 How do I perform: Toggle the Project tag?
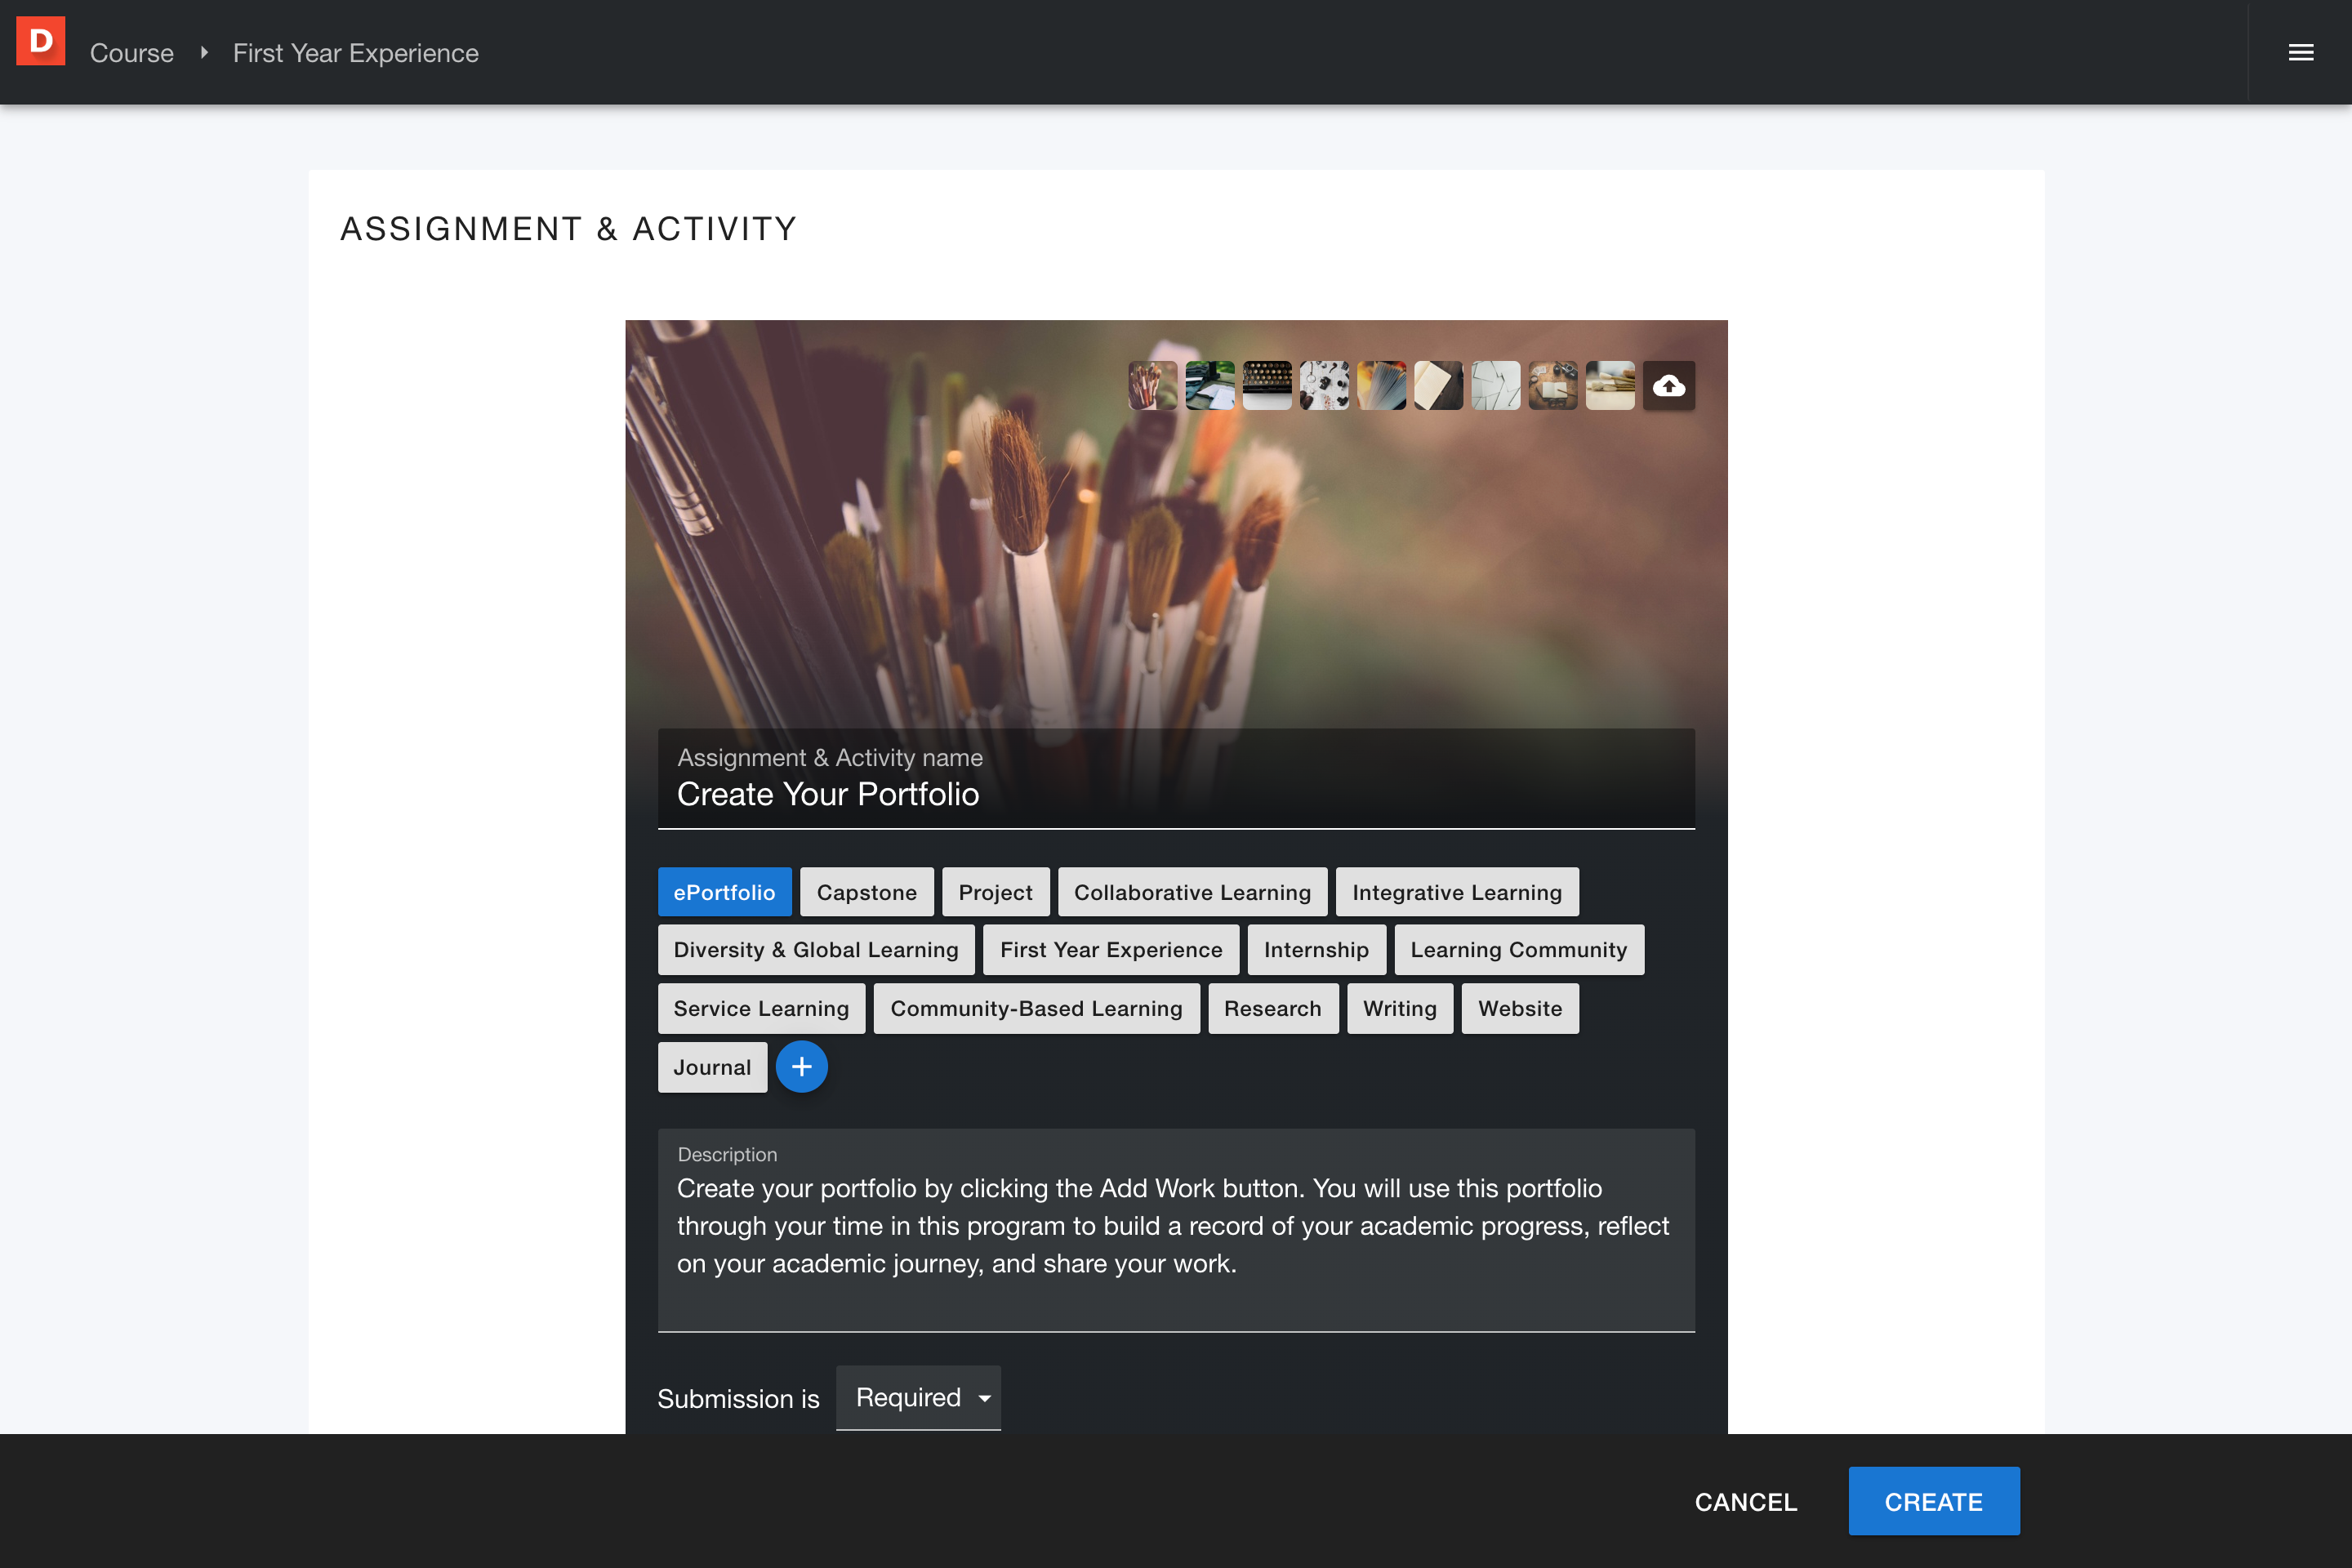click(995, 892)
